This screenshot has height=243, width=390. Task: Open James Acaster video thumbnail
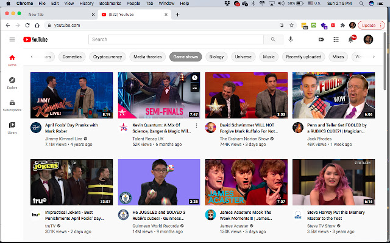246,182
